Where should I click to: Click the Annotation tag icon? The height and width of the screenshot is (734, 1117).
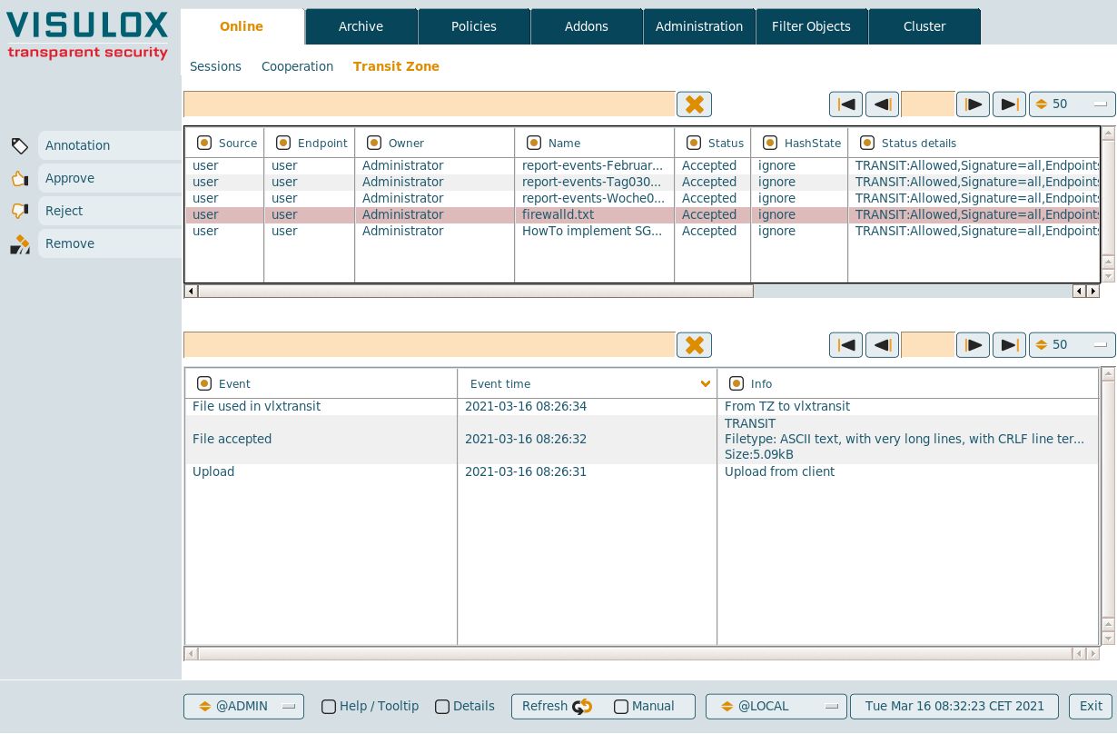(20, 145)
